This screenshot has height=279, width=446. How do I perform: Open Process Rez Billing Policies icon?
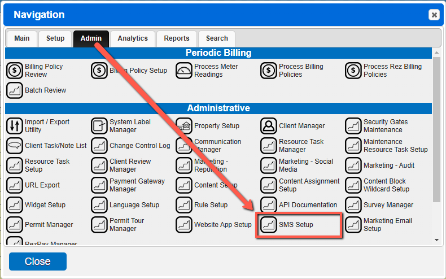click(353, 71)
